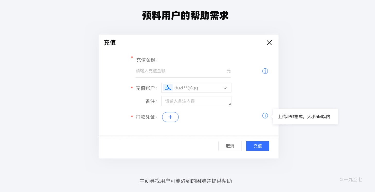
Task: Click the 上传JPG格式 tooltip bubble
Action: click(305, 117)
